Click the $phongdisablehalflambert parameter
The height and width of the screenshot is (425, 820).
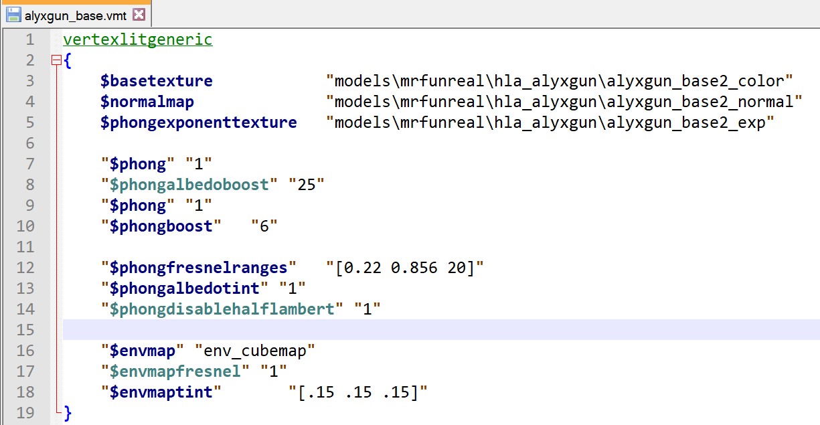point(222,309)
